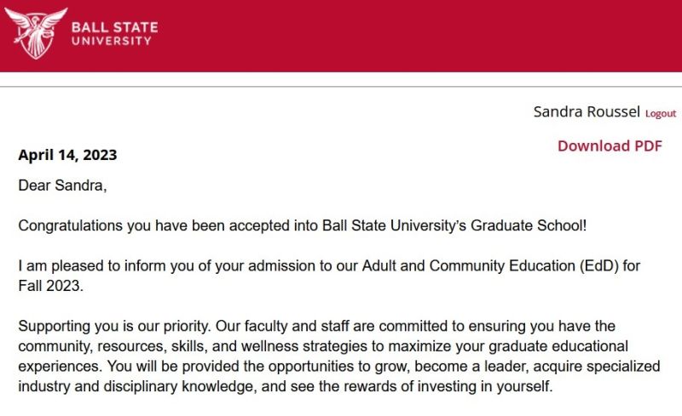Download the acceptance letter as PDF
682x416 pixels.
pos(610,145)
